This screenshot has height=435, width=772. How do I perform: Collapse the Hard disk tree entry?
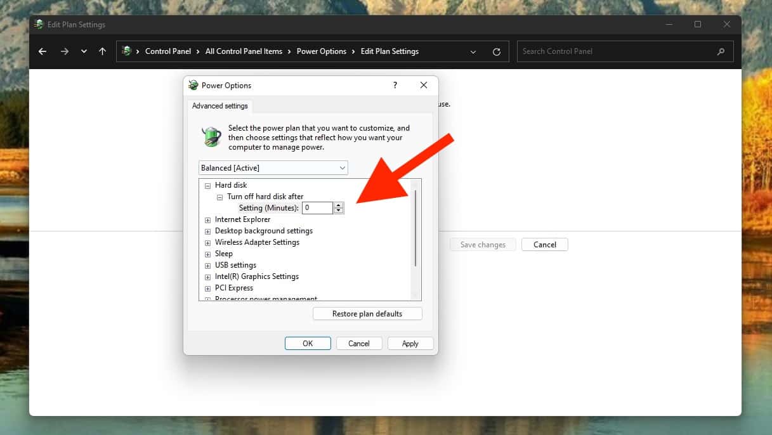click(207, 185)
